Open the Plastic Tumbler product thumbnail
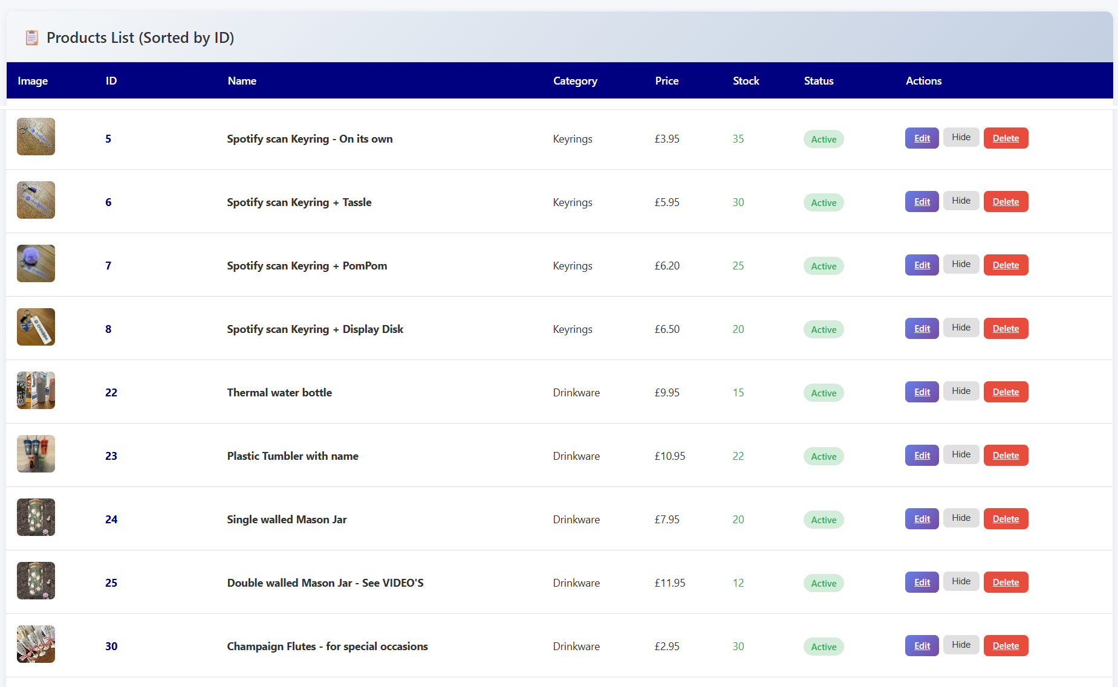This screenshot has height=687, width=1118. coord(36,454)
